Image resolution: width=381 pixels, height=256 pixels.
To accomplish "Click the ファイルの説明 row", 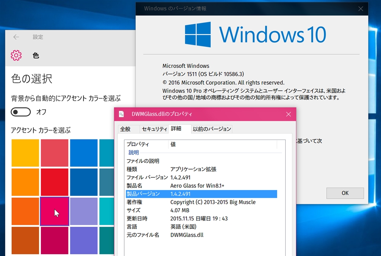I will (201, 161).
